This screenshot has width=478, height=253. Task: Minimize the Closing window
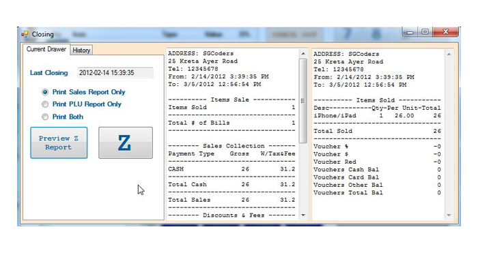410,32
